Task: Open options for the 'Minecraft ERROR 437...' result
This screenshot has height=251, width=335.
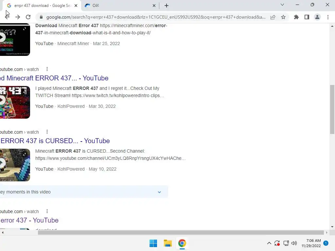Action: click(x=47, y=69)
